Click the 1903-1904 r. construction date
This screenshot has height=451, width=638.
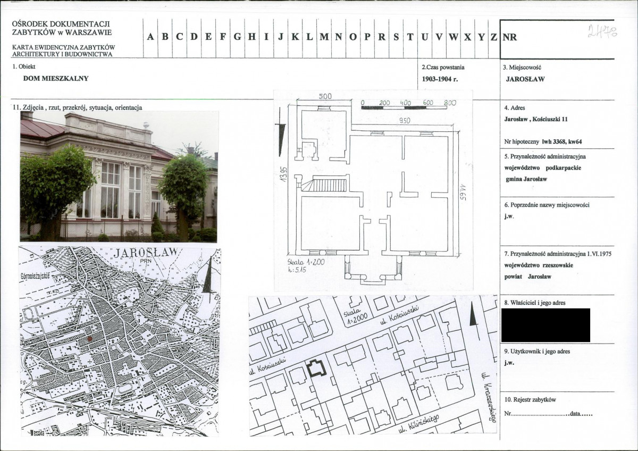(x=439, y=78)
